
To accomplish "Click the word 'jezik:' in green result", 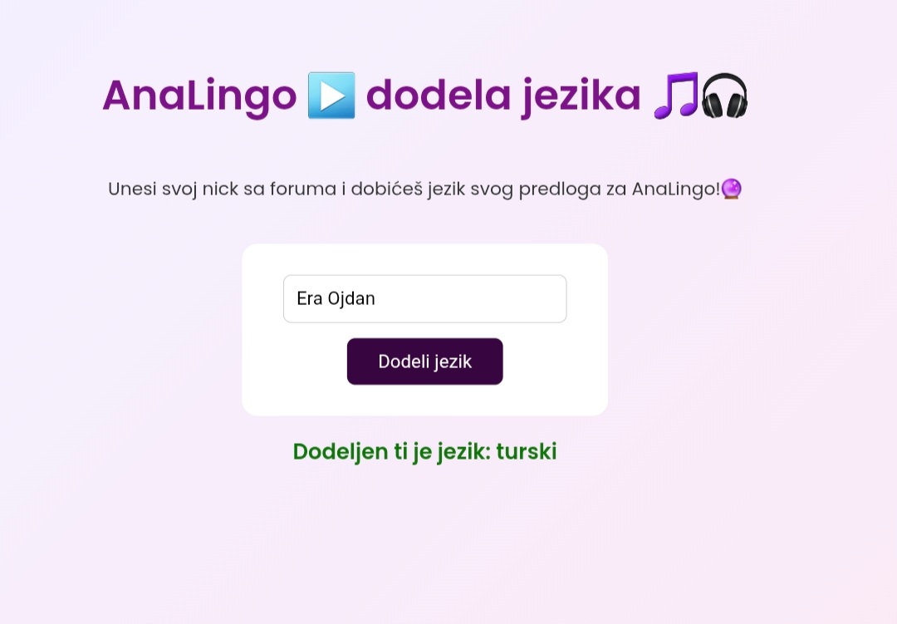I will [464, 452].
